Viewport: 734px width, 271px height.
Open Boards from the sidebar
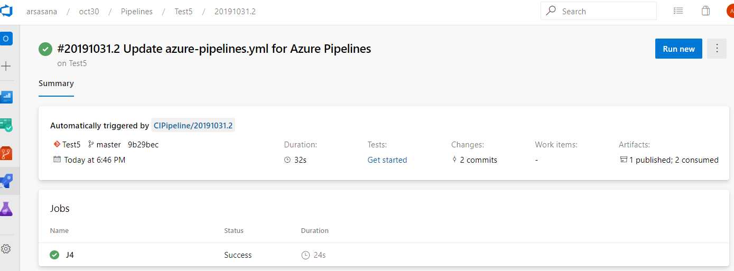tap(6, 97)
